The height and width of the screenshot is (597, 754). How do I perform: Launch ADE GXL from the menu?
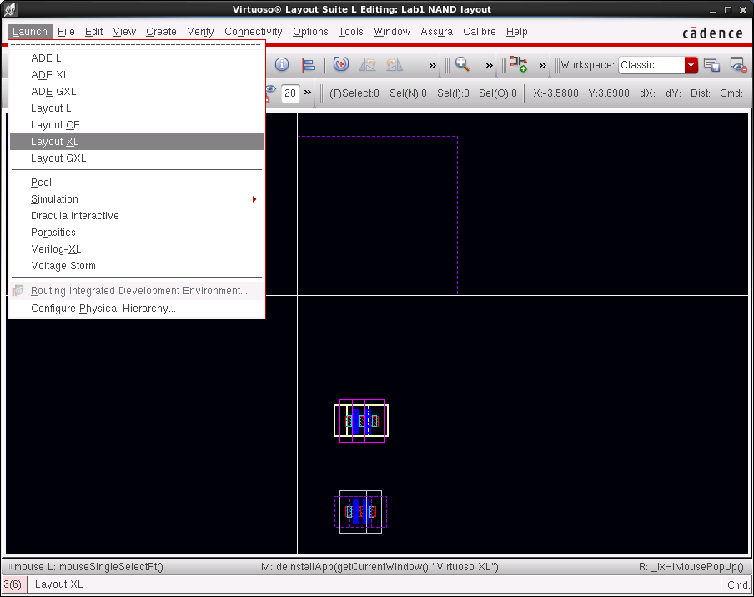(x=137, y=92)
